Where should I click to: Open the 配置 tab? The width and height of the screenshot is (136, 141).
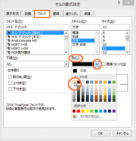28,14
